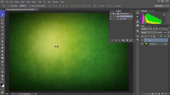Toggle the Grass Action checkmark
170x95 pixels.
[x=111, y=19]
